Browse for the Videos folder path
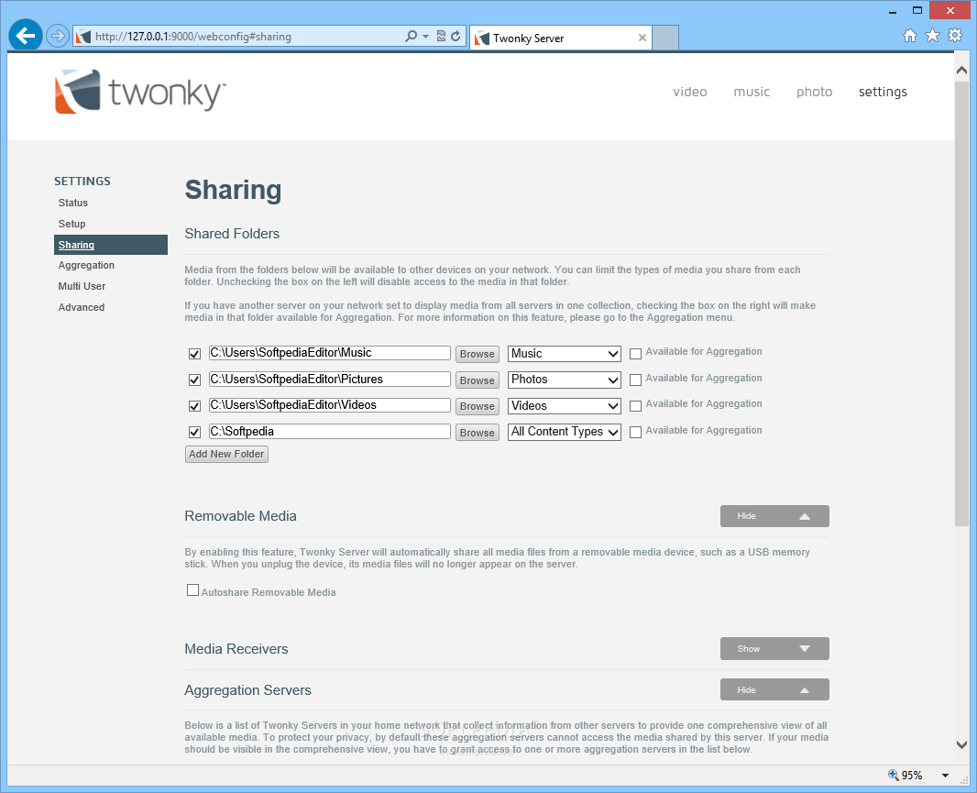The image size is (977, 793). tap(478, 406)
